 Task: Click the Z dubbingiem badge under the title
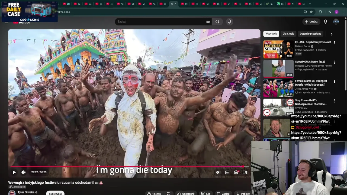tap(17, 187)
